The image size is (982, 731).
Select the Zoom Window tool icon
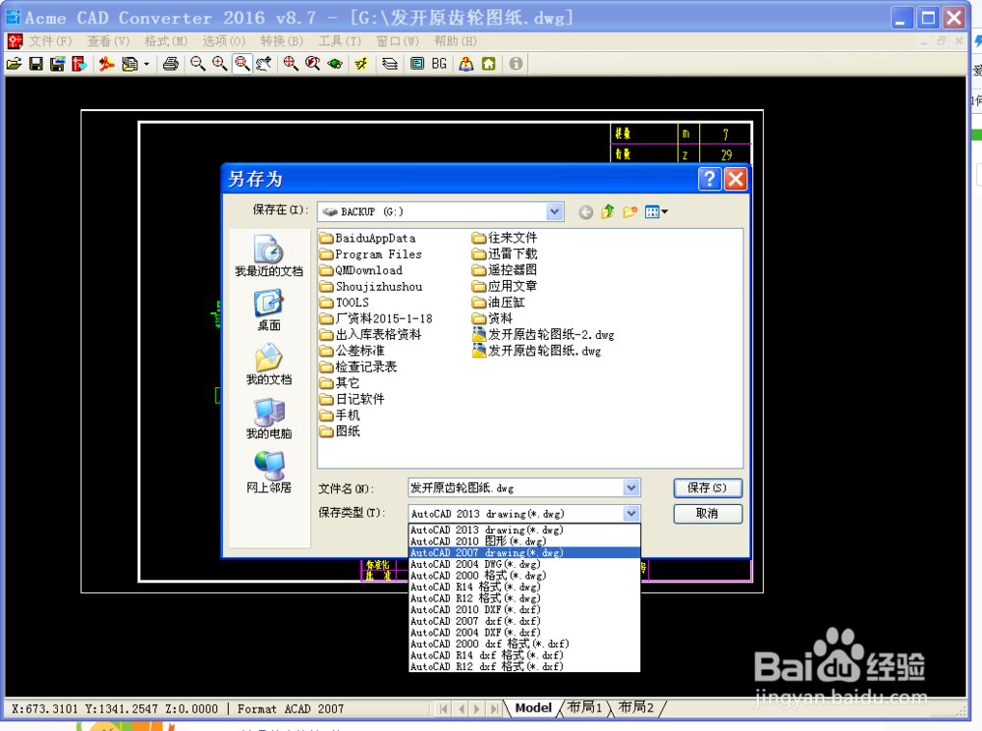[x=242, y=64]
